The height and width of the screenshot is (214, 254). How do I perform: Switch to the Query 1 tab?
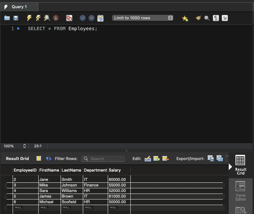19,7
